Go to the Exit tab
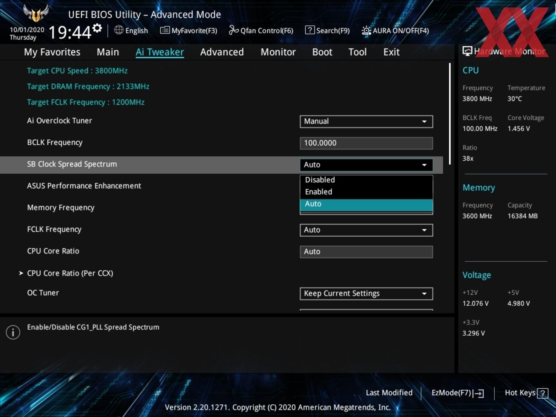The height and width of the screenshot is (417, 556). point(391,52)
